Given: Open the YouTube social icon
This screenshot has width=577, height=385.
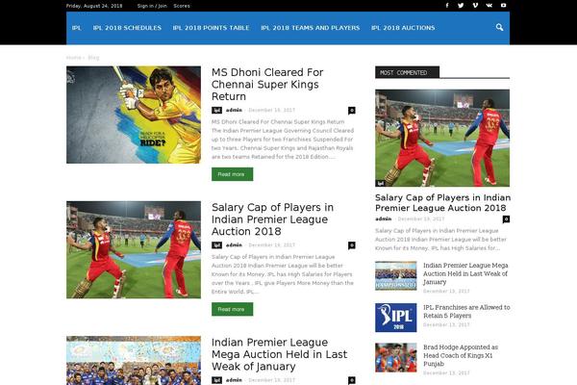Looking at the screenshot, I should click(x=503, y=6).
